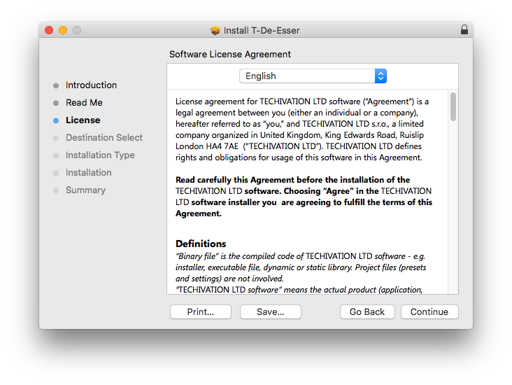Select the Read Me step

point(84,103)
